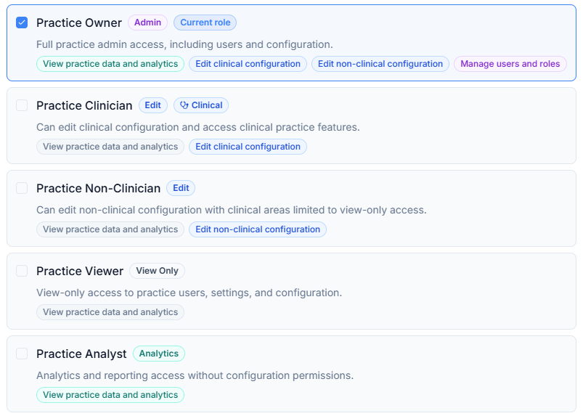This screenshot has width=583, height=416.
Task: Click Owner's View practice data and analytics chip
Action: coord(110,64)
